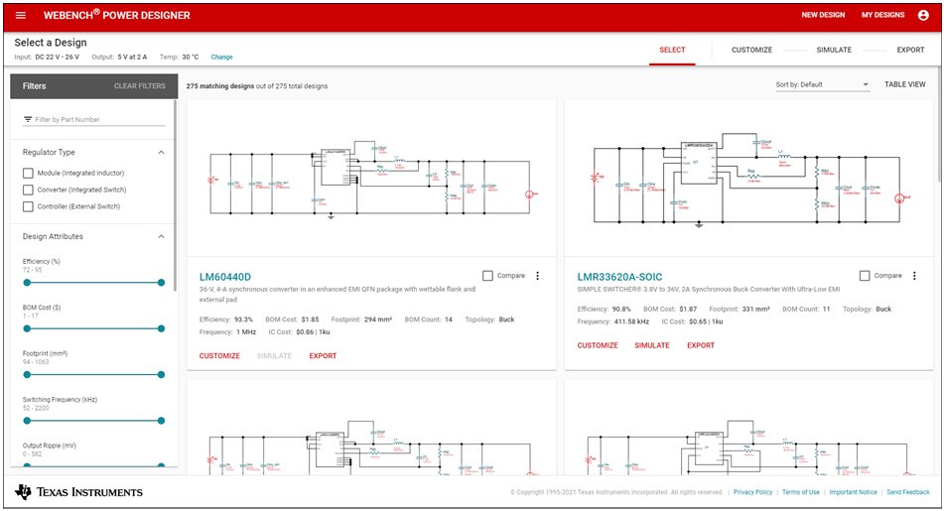Click NEW DESIGN in the header
Viewport: 944px width, 511px height.
pos(823,15)
